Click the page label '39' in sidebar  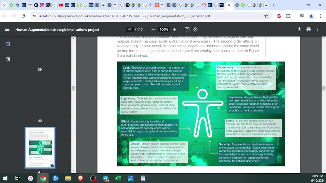[x=40, y=69]
